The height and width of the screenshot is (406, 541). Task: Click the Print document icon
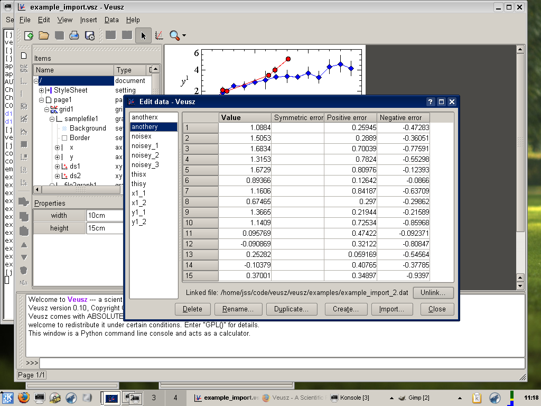[x=74, y=35]
